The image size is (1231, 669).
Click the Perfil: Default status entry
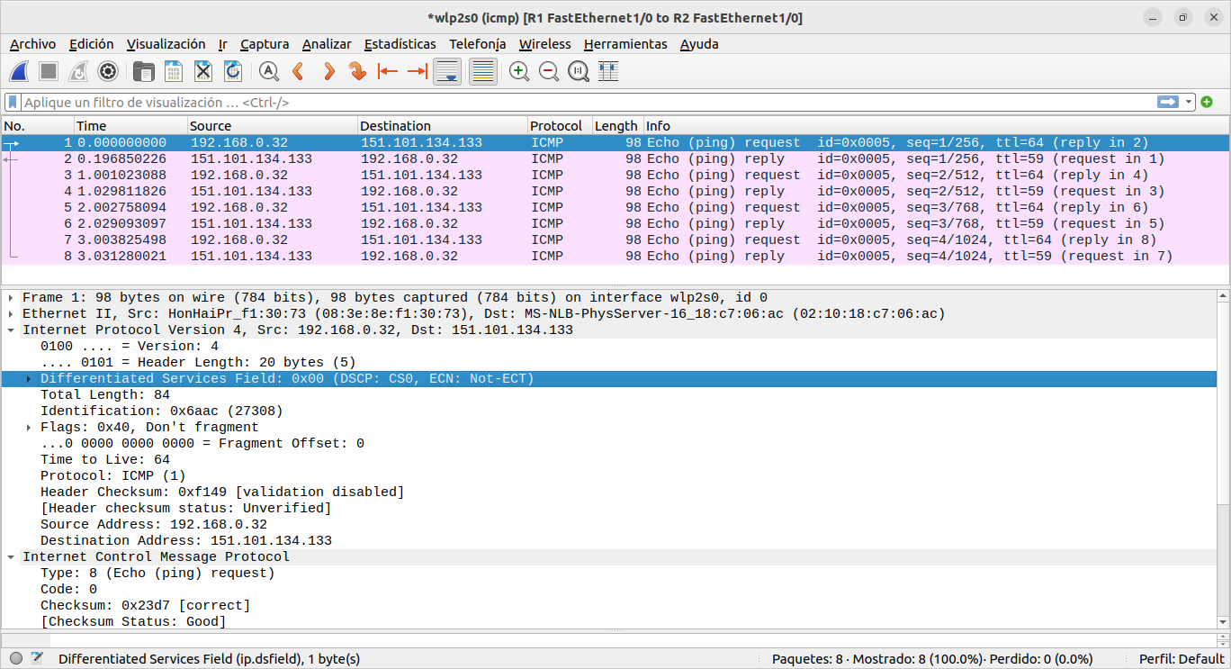[x=1182, y=659]
